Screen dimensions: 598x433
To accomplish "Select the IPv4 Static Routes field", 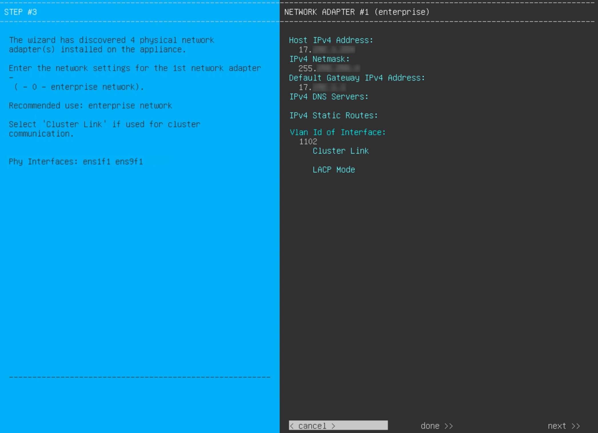I will (334, 115).
